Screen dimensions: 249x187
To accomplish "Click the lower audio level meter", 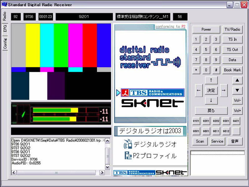I will coord(66,119).
